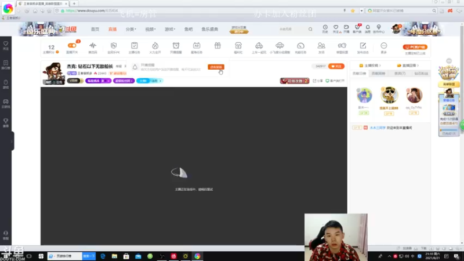
Task: Open File Explorer from the taskbar
Action: click(x=114, y=256)
